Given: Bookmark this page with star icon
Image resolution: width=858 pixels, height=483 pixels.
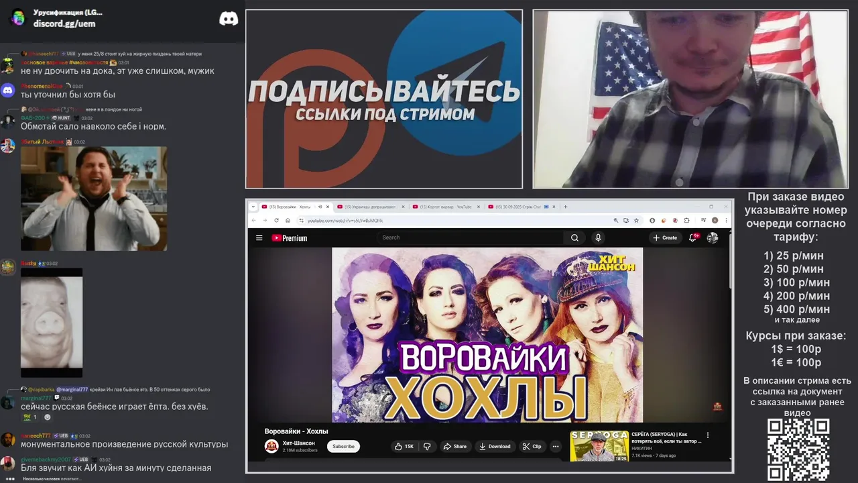Looking at the screenshot, I should pyautogui.click(x=636, y=220).
